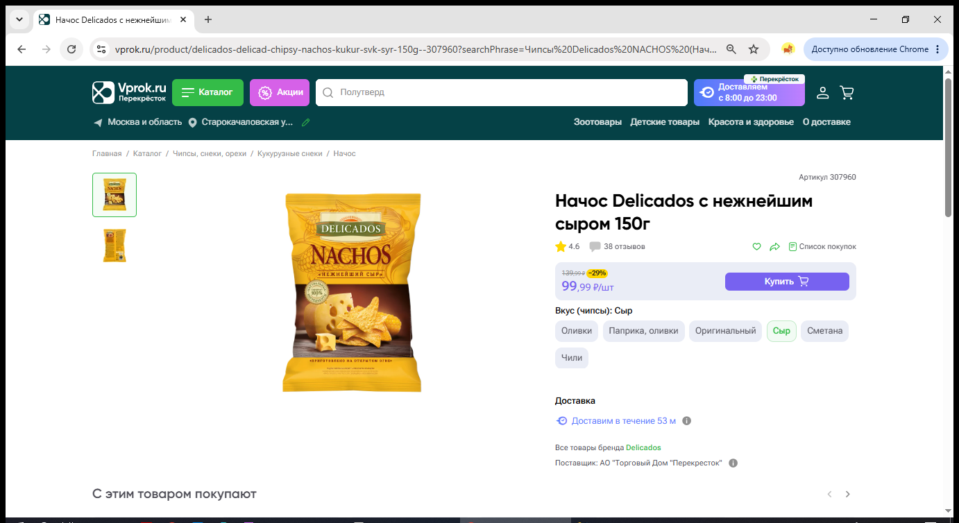The height and width of the screenshot is (523, 959).
Task: Click the Артикул 307960 text
Action: 827,177
